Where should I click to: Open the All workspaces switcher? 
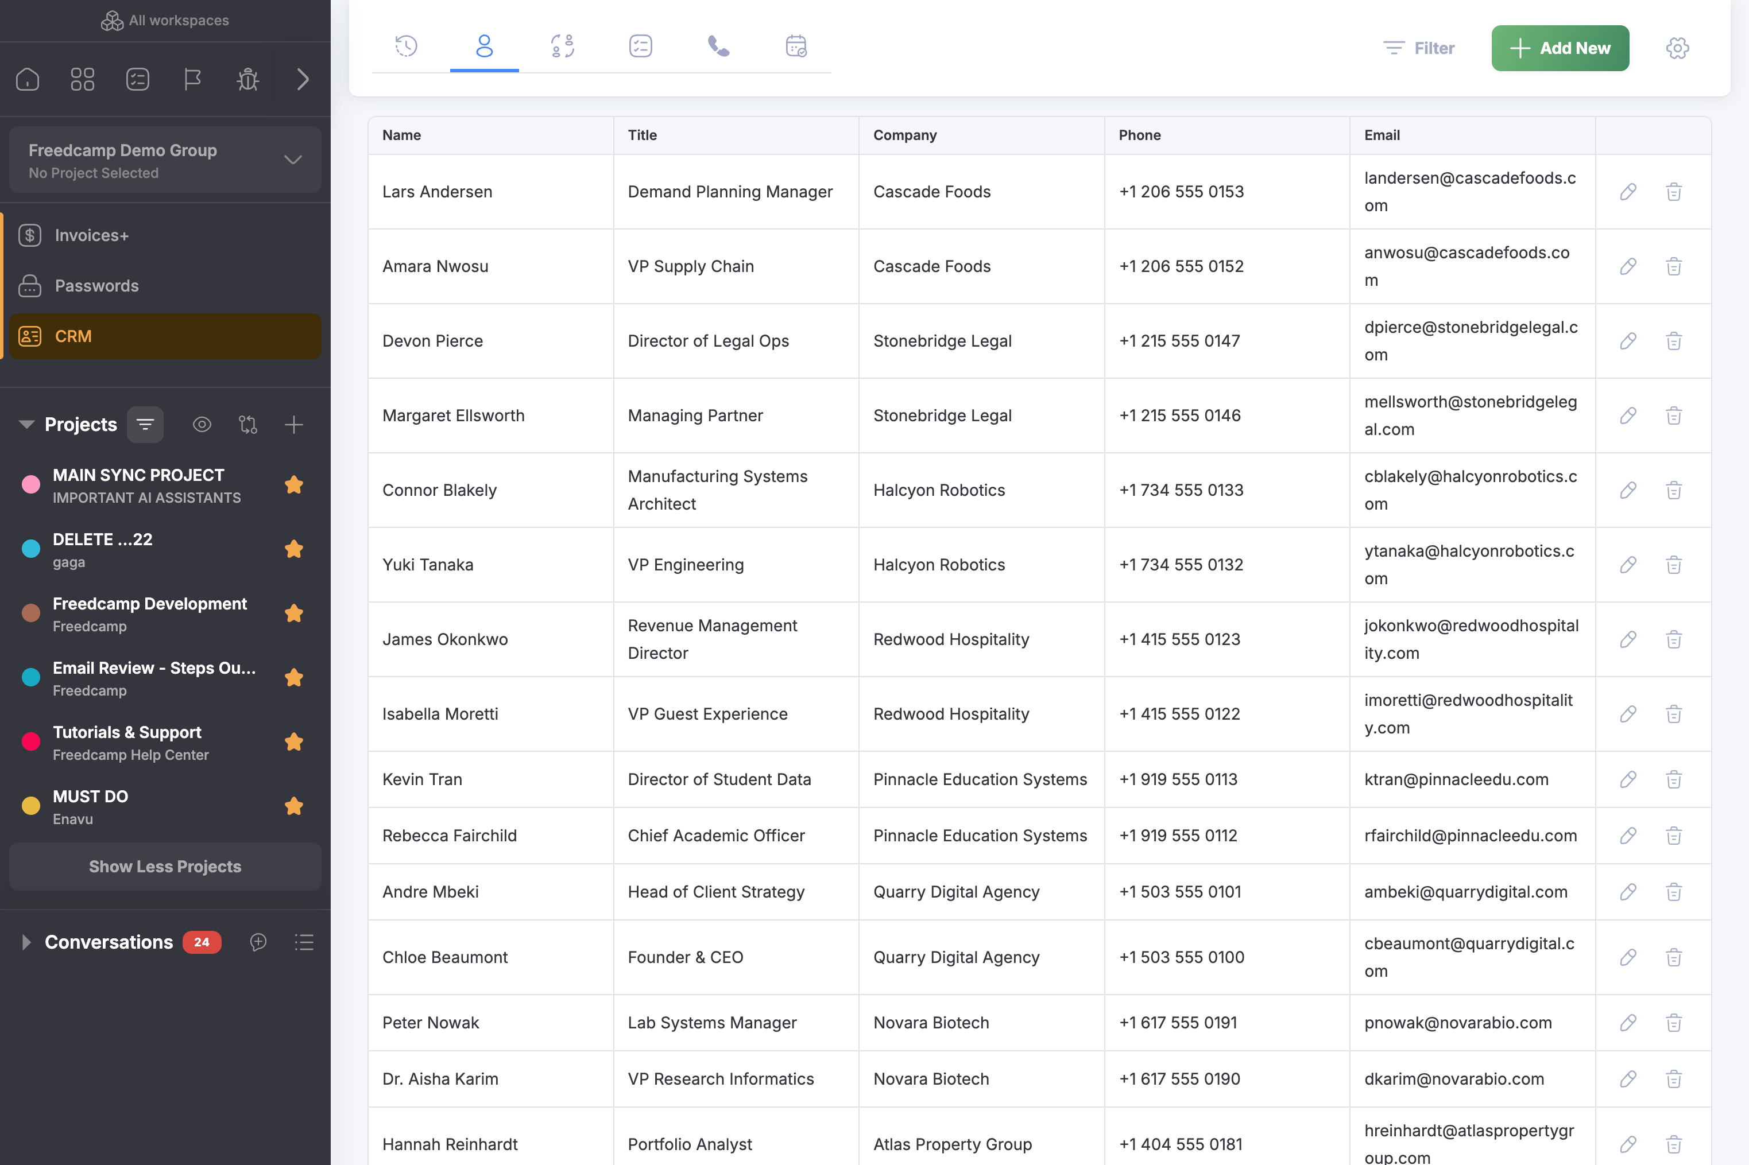[x=165, y=20]
